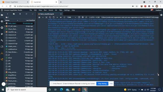Screen dimensions: 163x92
Task: Open the Git menu
Action: point(56,10)
